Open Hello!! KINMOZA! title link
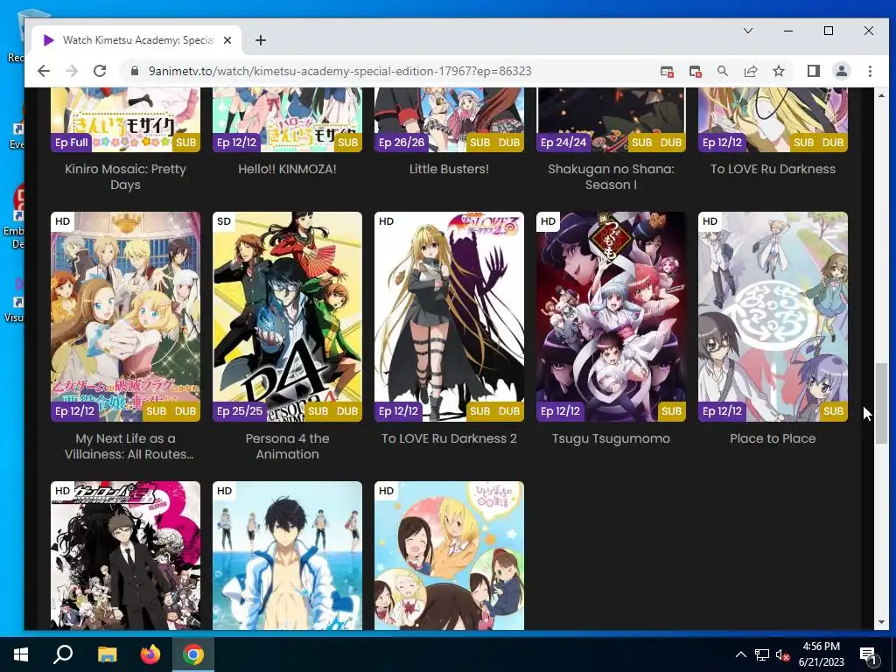The image size is (896, 672). tap(287, 169)
